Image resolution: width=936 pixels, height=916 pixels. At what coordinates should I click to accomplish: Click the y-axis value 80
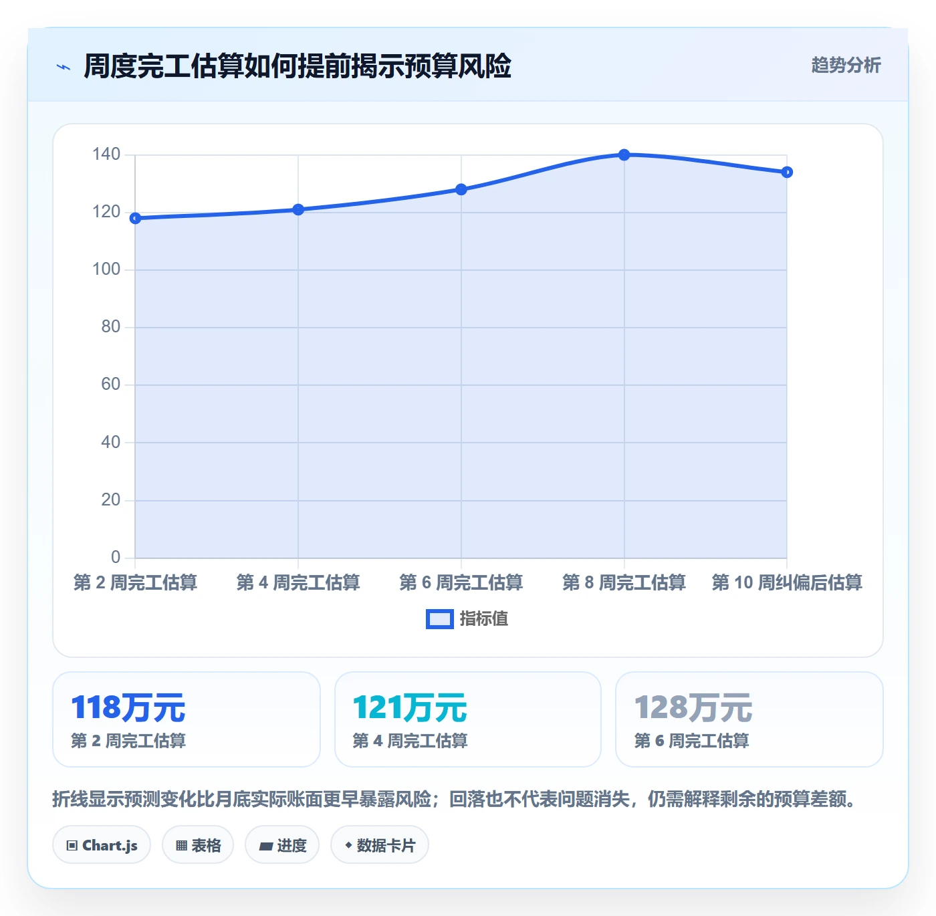click(x=111, y=327)
